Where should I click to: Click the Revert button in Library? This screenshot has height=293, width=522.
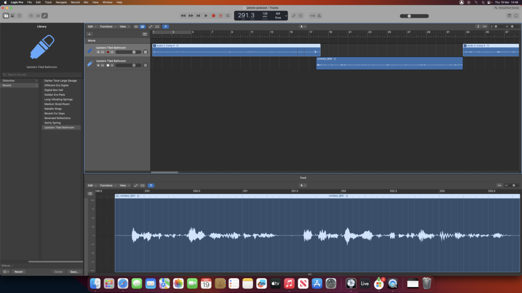[18, 272]
